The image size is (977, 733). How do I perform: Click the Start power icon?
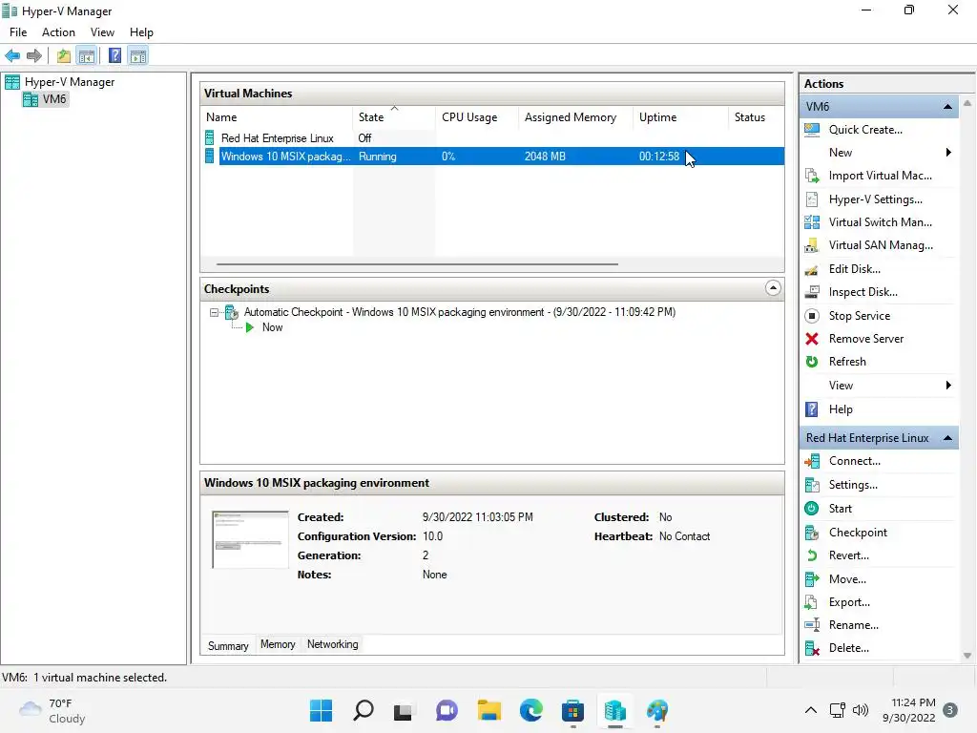tap(812, 509)
